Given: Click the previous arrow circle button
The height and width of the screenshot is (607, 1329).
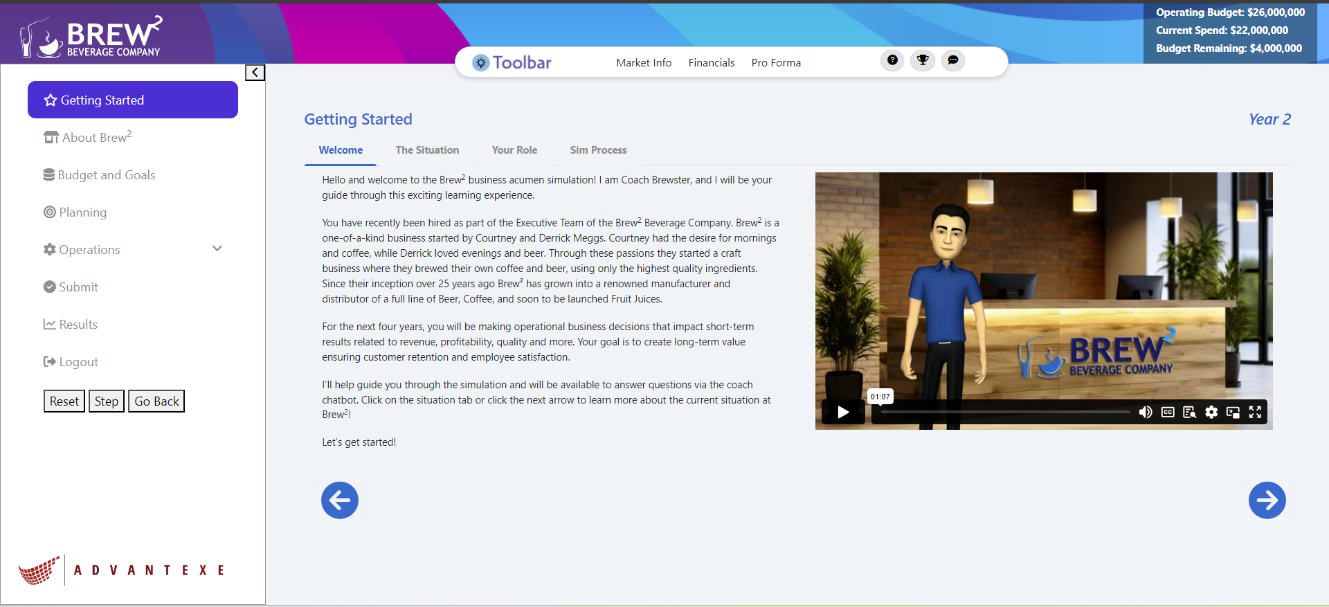Looking at the screenshot, I should [340, 500].
